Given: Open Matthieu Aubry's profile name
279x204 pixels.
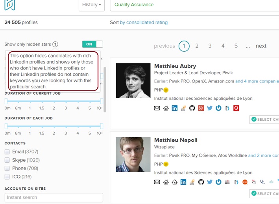Looking at the screenshot, I should coord(175,66).
